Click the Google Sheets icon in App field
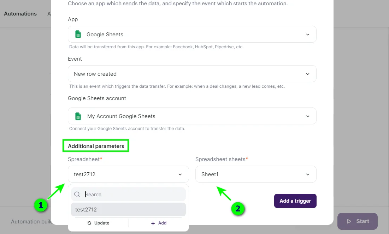 pos(78,34)
